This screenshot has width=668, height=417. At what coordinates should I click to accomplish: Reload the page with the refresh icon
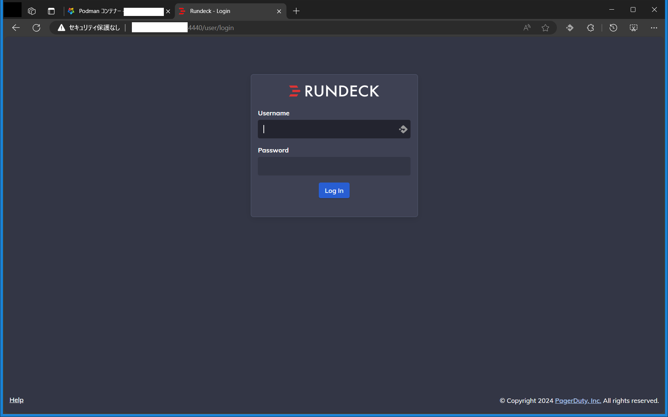click(x=36, y=27)
